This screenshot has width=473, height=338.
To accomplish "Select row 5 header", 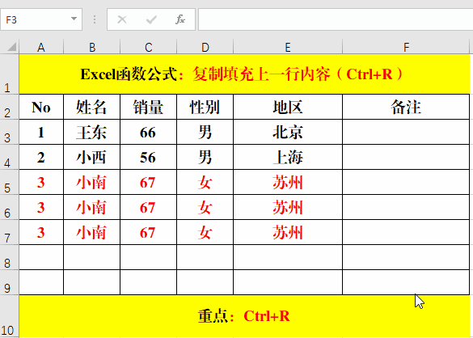I will [x=9, y=182].
